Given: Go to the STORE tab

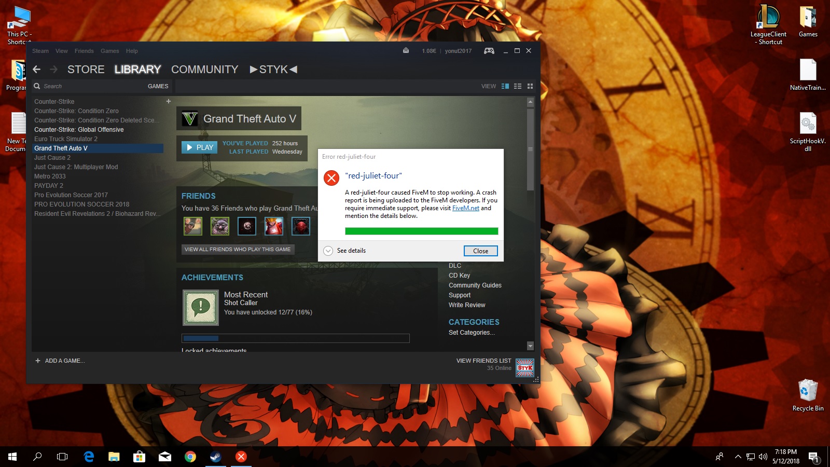Looking at the screenshot, I should [86, 70].
